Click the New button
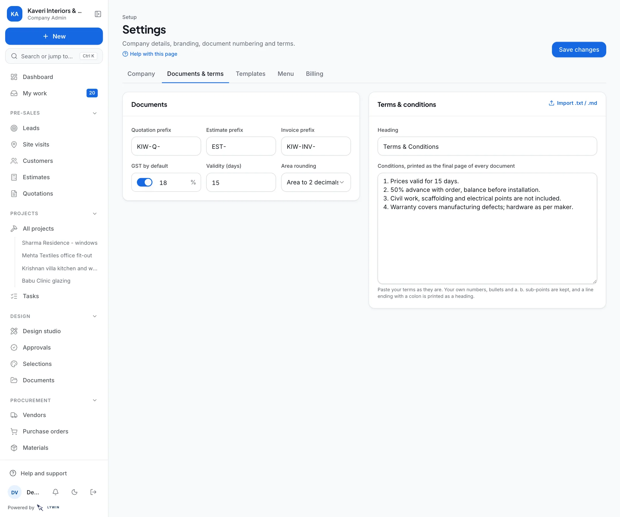This screenshot has width=620, height=517. (x=54, y=36)
